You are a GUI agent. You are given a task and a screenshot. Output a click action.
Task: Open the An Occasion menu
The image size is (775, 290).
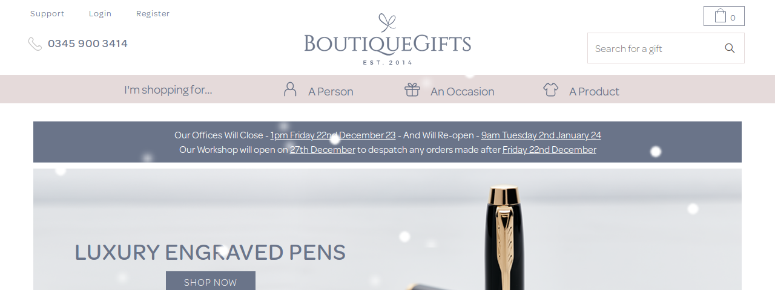coord(463,91)
